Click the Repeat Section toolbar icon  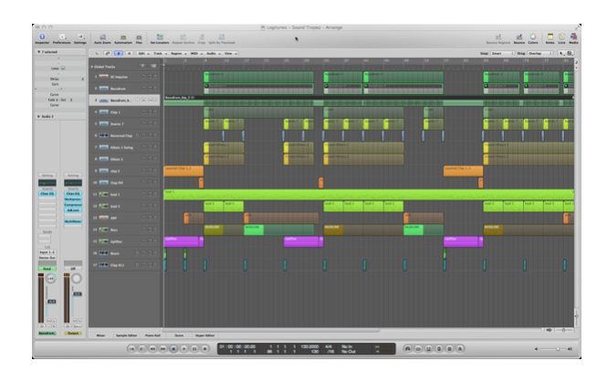pos(183,37)
